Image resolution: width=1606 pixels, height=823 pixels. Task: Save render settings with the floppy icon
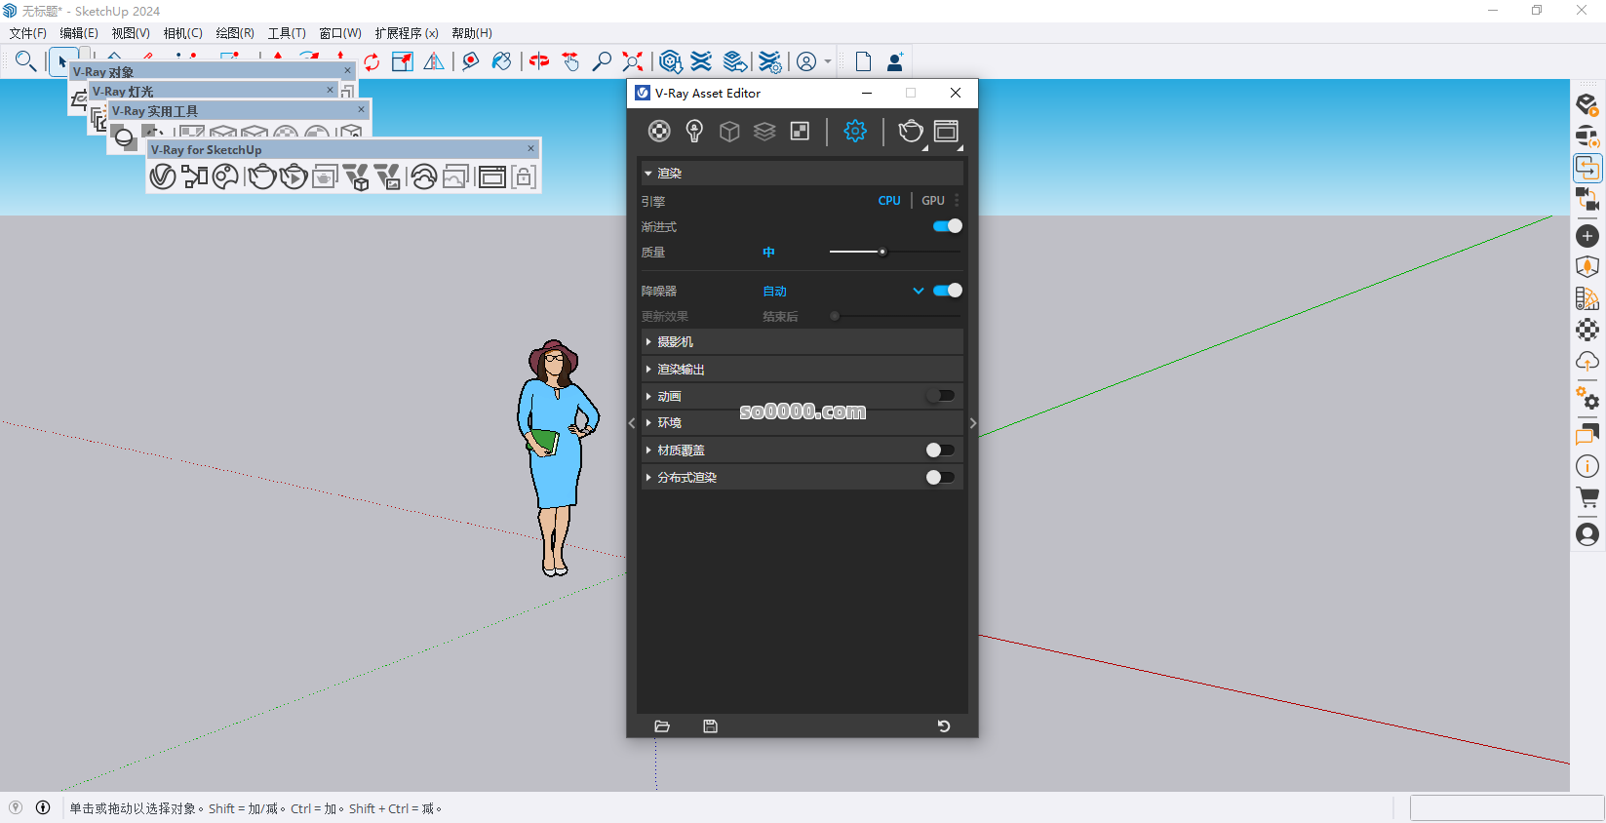click(x=710, y=726)
